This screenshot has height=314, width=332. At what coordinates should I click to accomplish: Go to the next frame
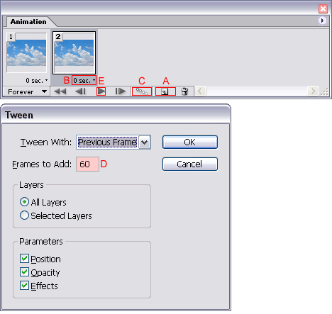pyautogui.click(x=121, y=91)
